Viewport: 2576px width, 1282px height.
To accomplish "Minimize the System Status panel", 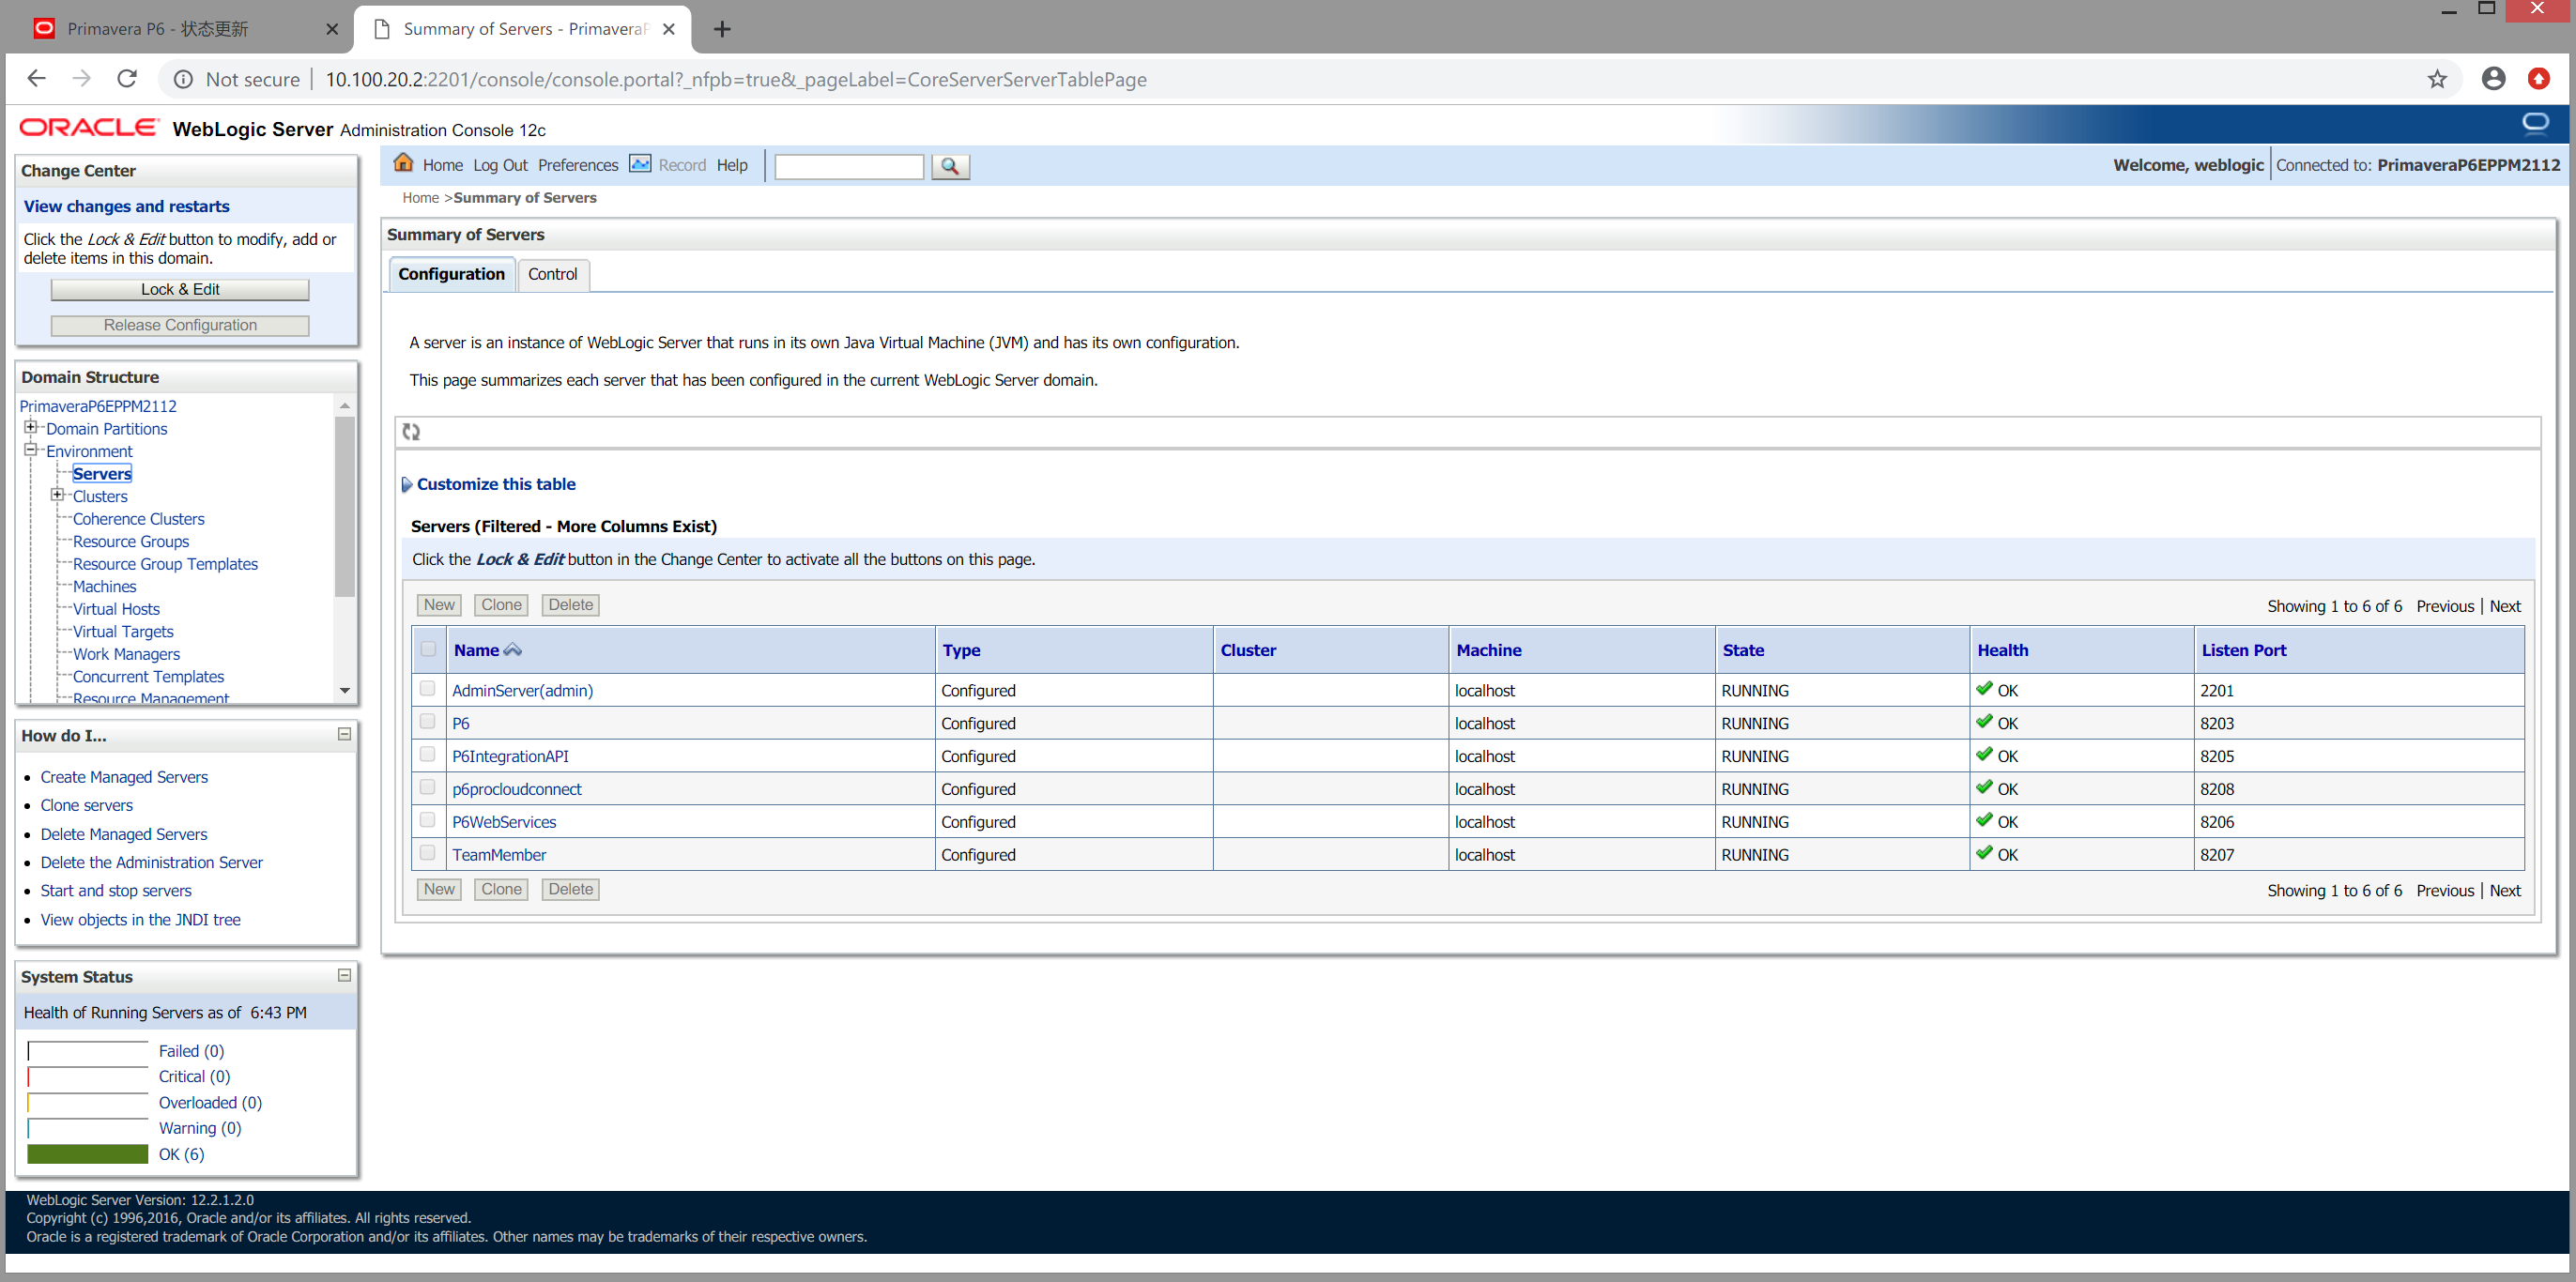I will pos(344,975).
